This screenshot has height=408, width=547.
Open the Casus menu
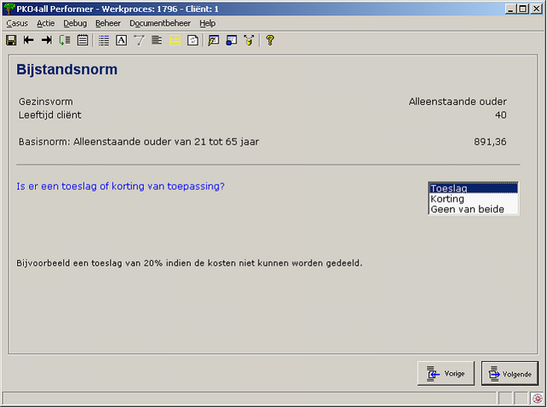click(x=17, y=23)
